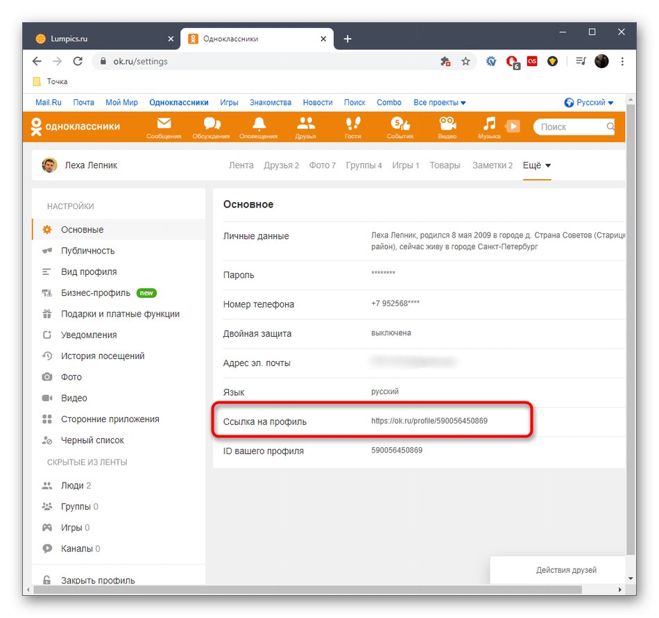This screenshot has width=659, height=618.
Task: Open Черный список section
Action: [119, 440]
